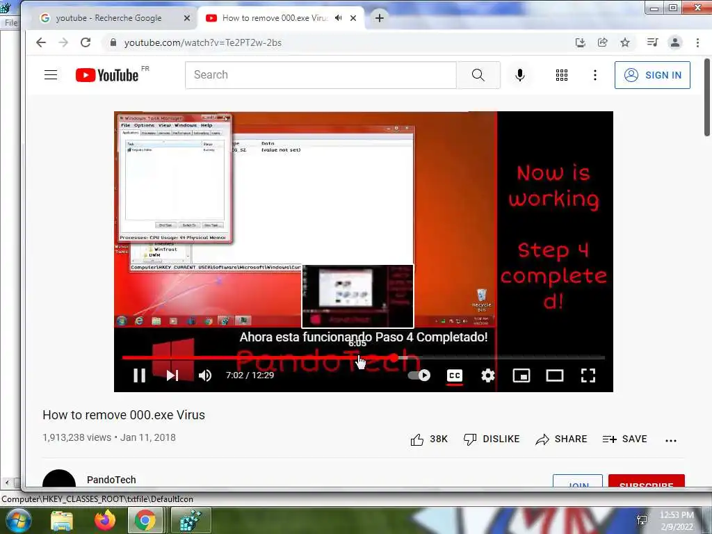Bookmark this page with the star icon
Screen dimensions: 712x534
[625, 42]
